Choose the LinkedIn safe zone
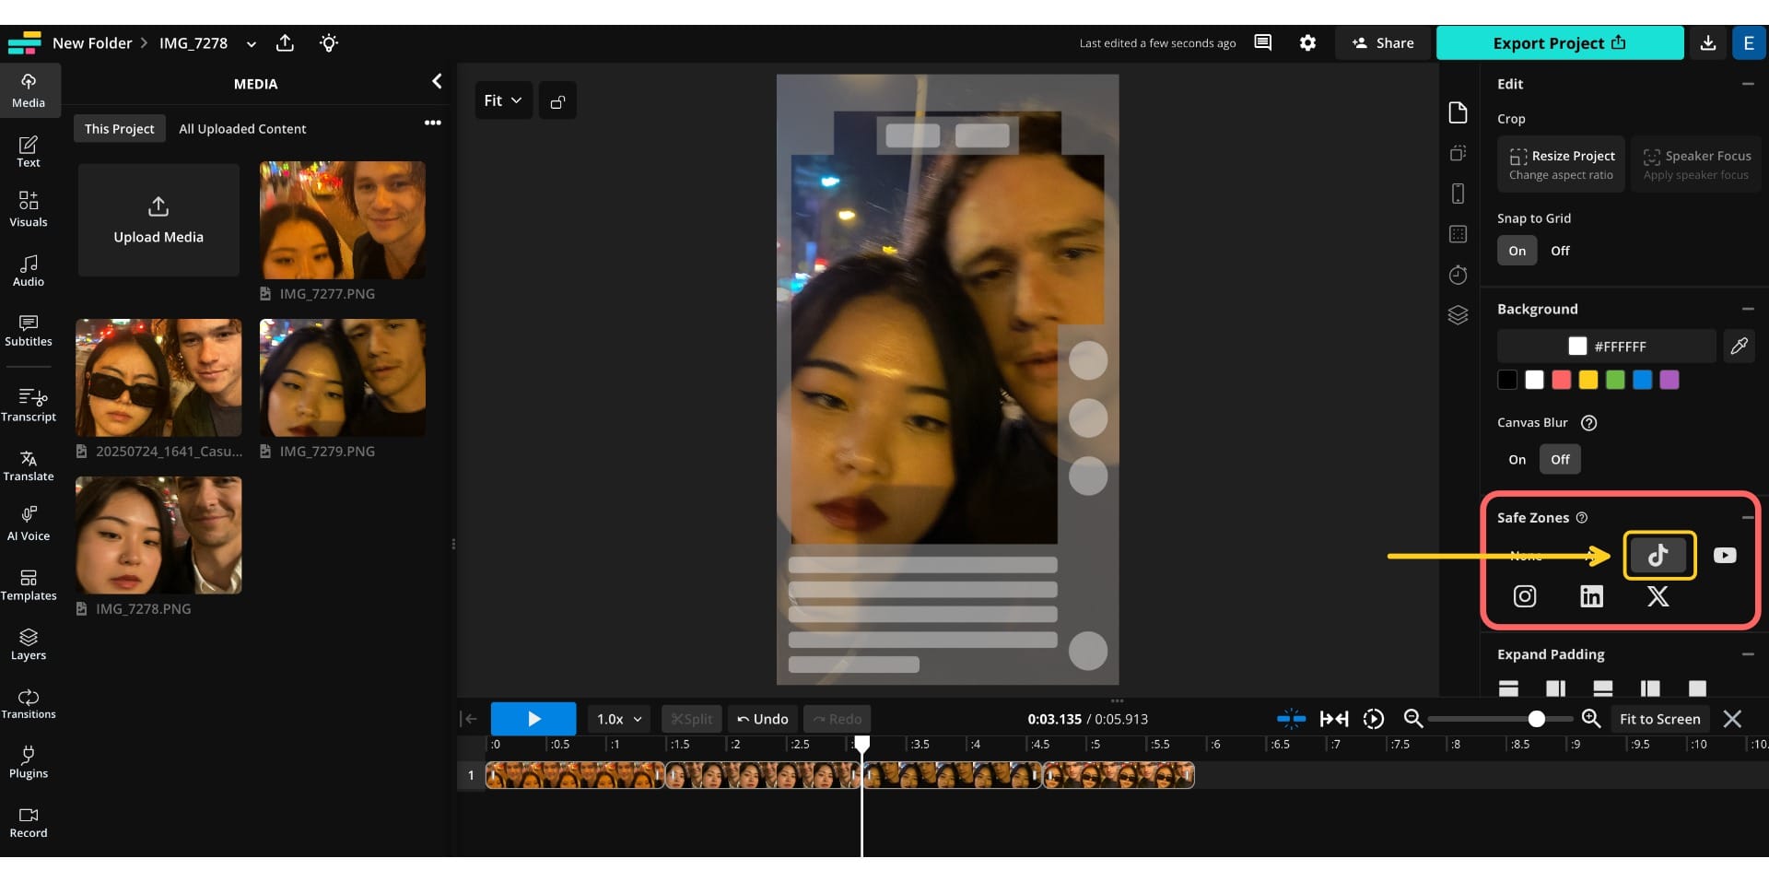 click(1591, 596)
